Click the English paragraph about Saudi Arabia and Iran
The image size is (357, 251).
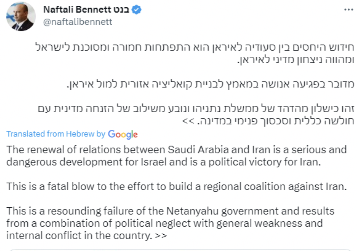tap(177, 156)
